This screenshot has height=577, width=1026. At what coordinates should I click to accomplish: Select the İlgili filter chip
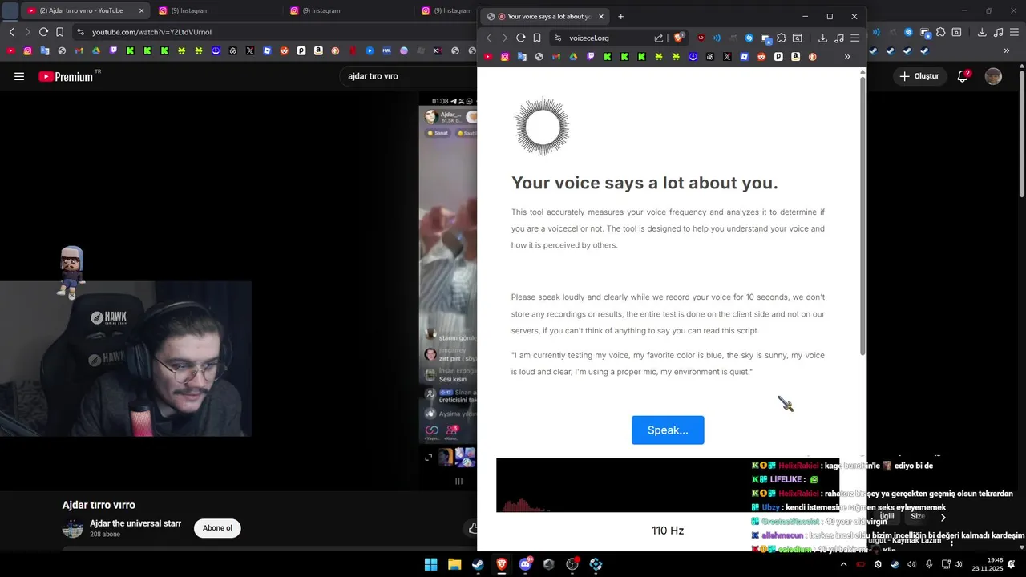pos(887,517)
